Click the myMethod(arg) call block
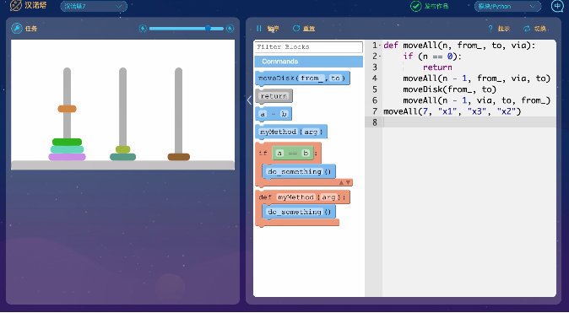The image size is (569, 313). click(291, 132)
